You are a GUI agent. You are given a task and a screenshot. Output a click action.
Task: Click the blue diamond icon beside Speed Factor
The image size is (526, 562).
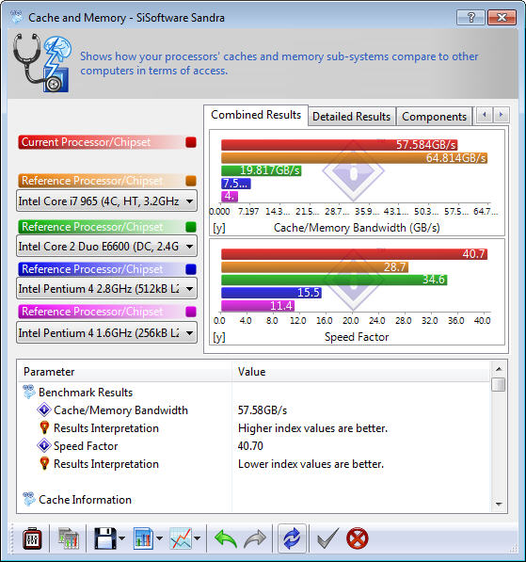tap(44, 445)
